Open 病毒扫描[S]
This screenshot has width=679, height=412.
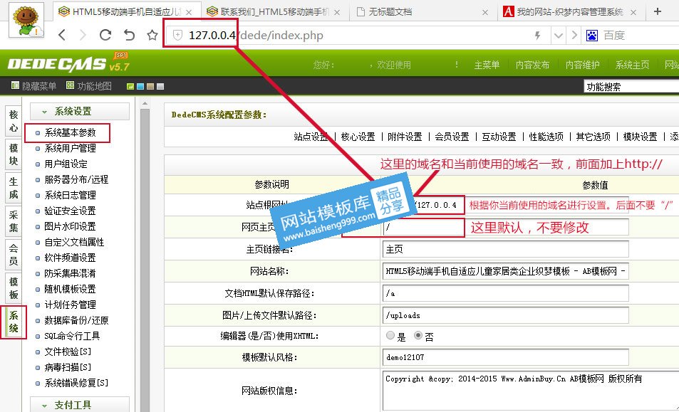pyautogui.click(x=68, y=367)
